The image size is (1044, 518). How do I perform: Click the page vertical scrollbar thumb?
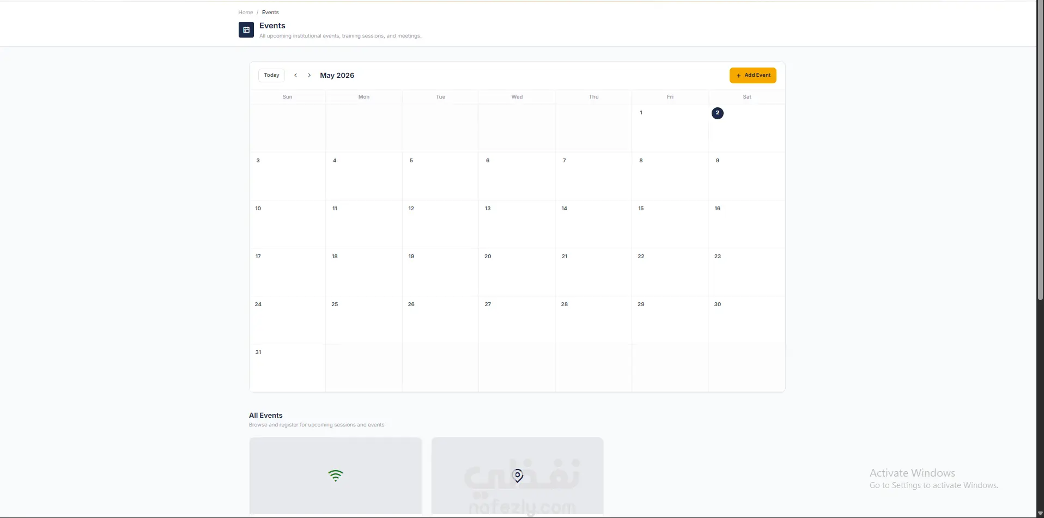coord(1040,151)
